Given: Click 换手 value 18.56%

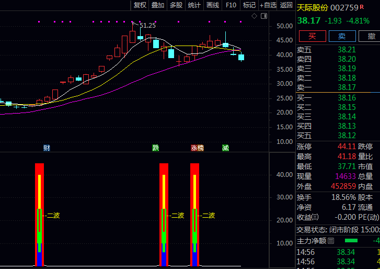Looking at the screenshot, I should pos(343,197).
